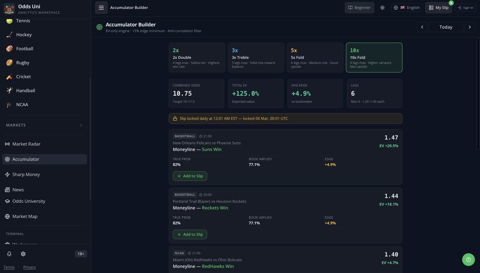Select the 5x Fold tier
The image size is (480, 273).
315,58
